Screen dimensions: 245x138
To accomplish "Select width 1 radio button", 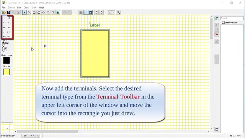I will point(3,45).
